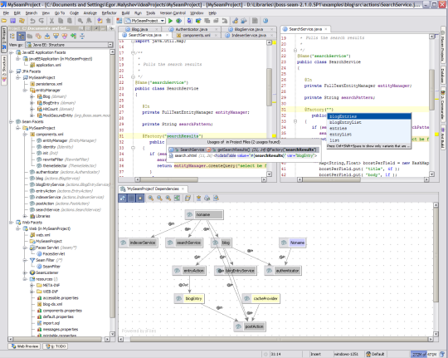Toggle the 1: Project side tool window

4,39
